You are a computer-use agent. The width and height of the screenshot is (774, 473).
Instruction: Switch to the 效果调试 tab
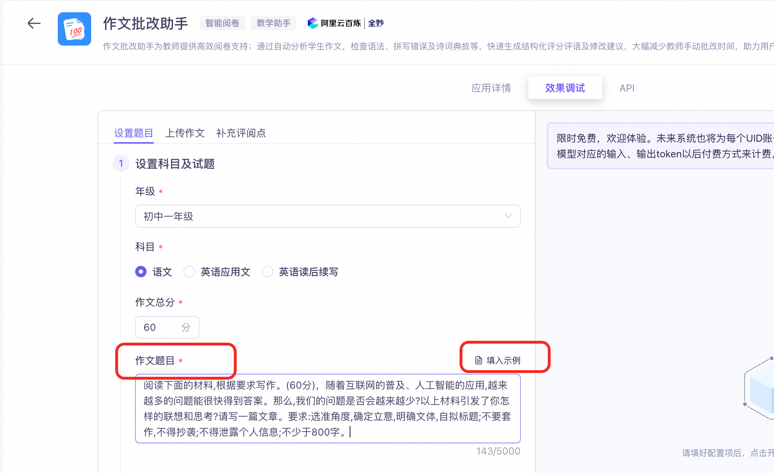pyautogui.click(x=565, y=88)
